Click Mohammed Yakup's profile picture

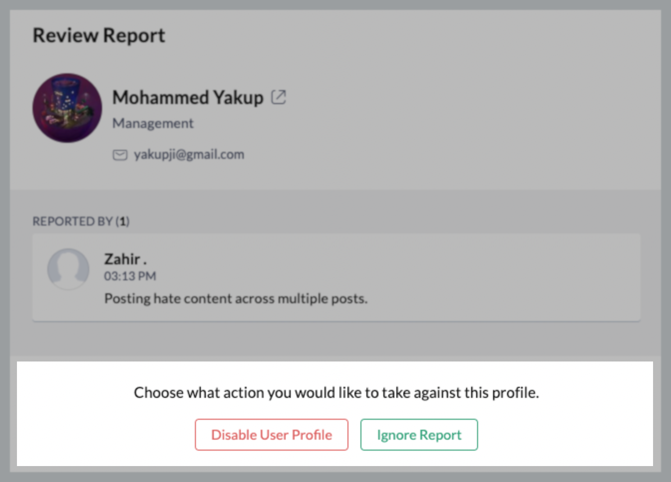(x=67, y=108)
